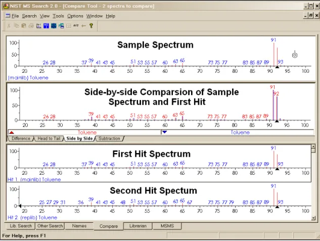Click the hit list scrollbar down arrow
Screen dimensions: 320x241
pyautogui.click(x=313, y=218)
